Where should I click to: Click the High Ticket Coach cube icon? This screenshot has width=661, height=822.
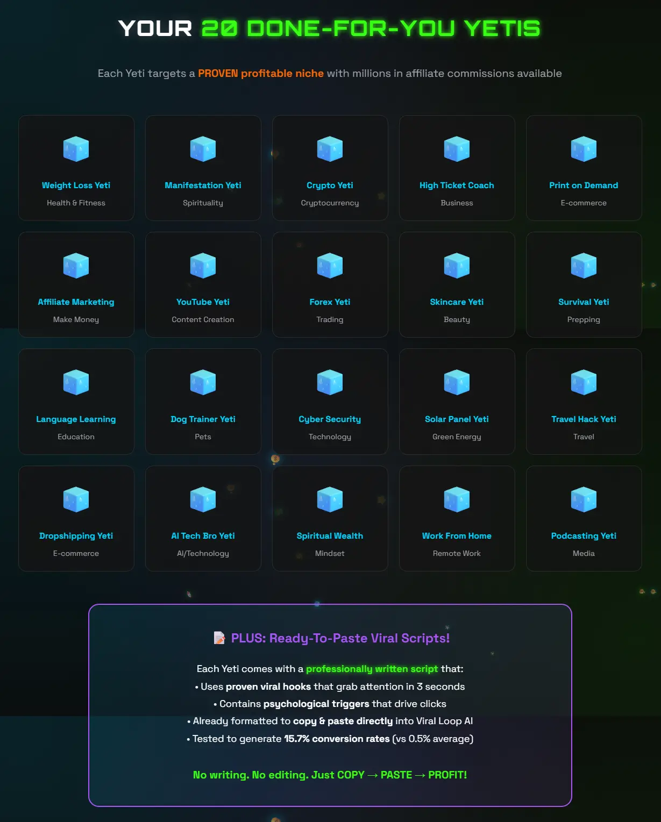pyautogui.click(x=457, y=149)
